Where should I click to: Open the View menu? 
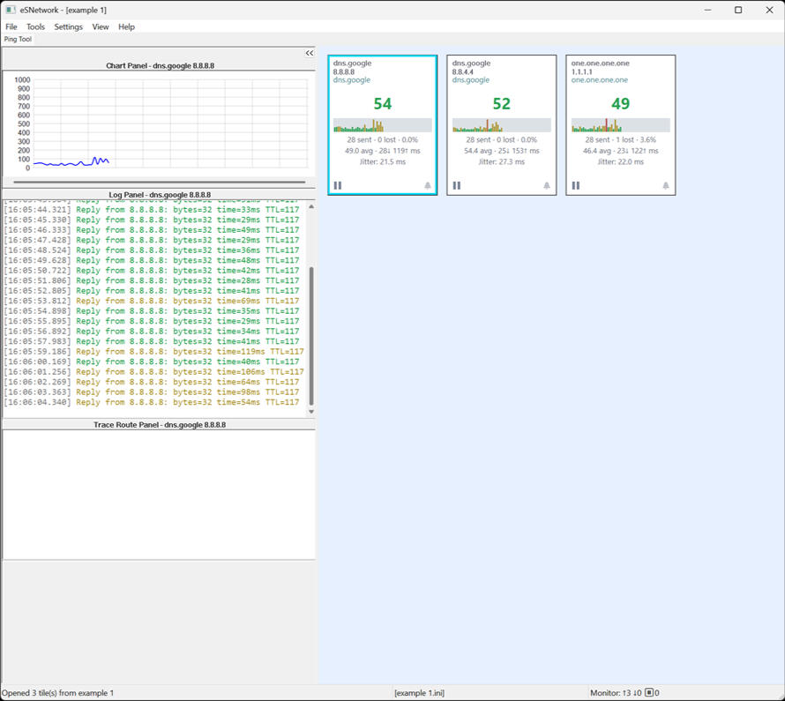101,27
